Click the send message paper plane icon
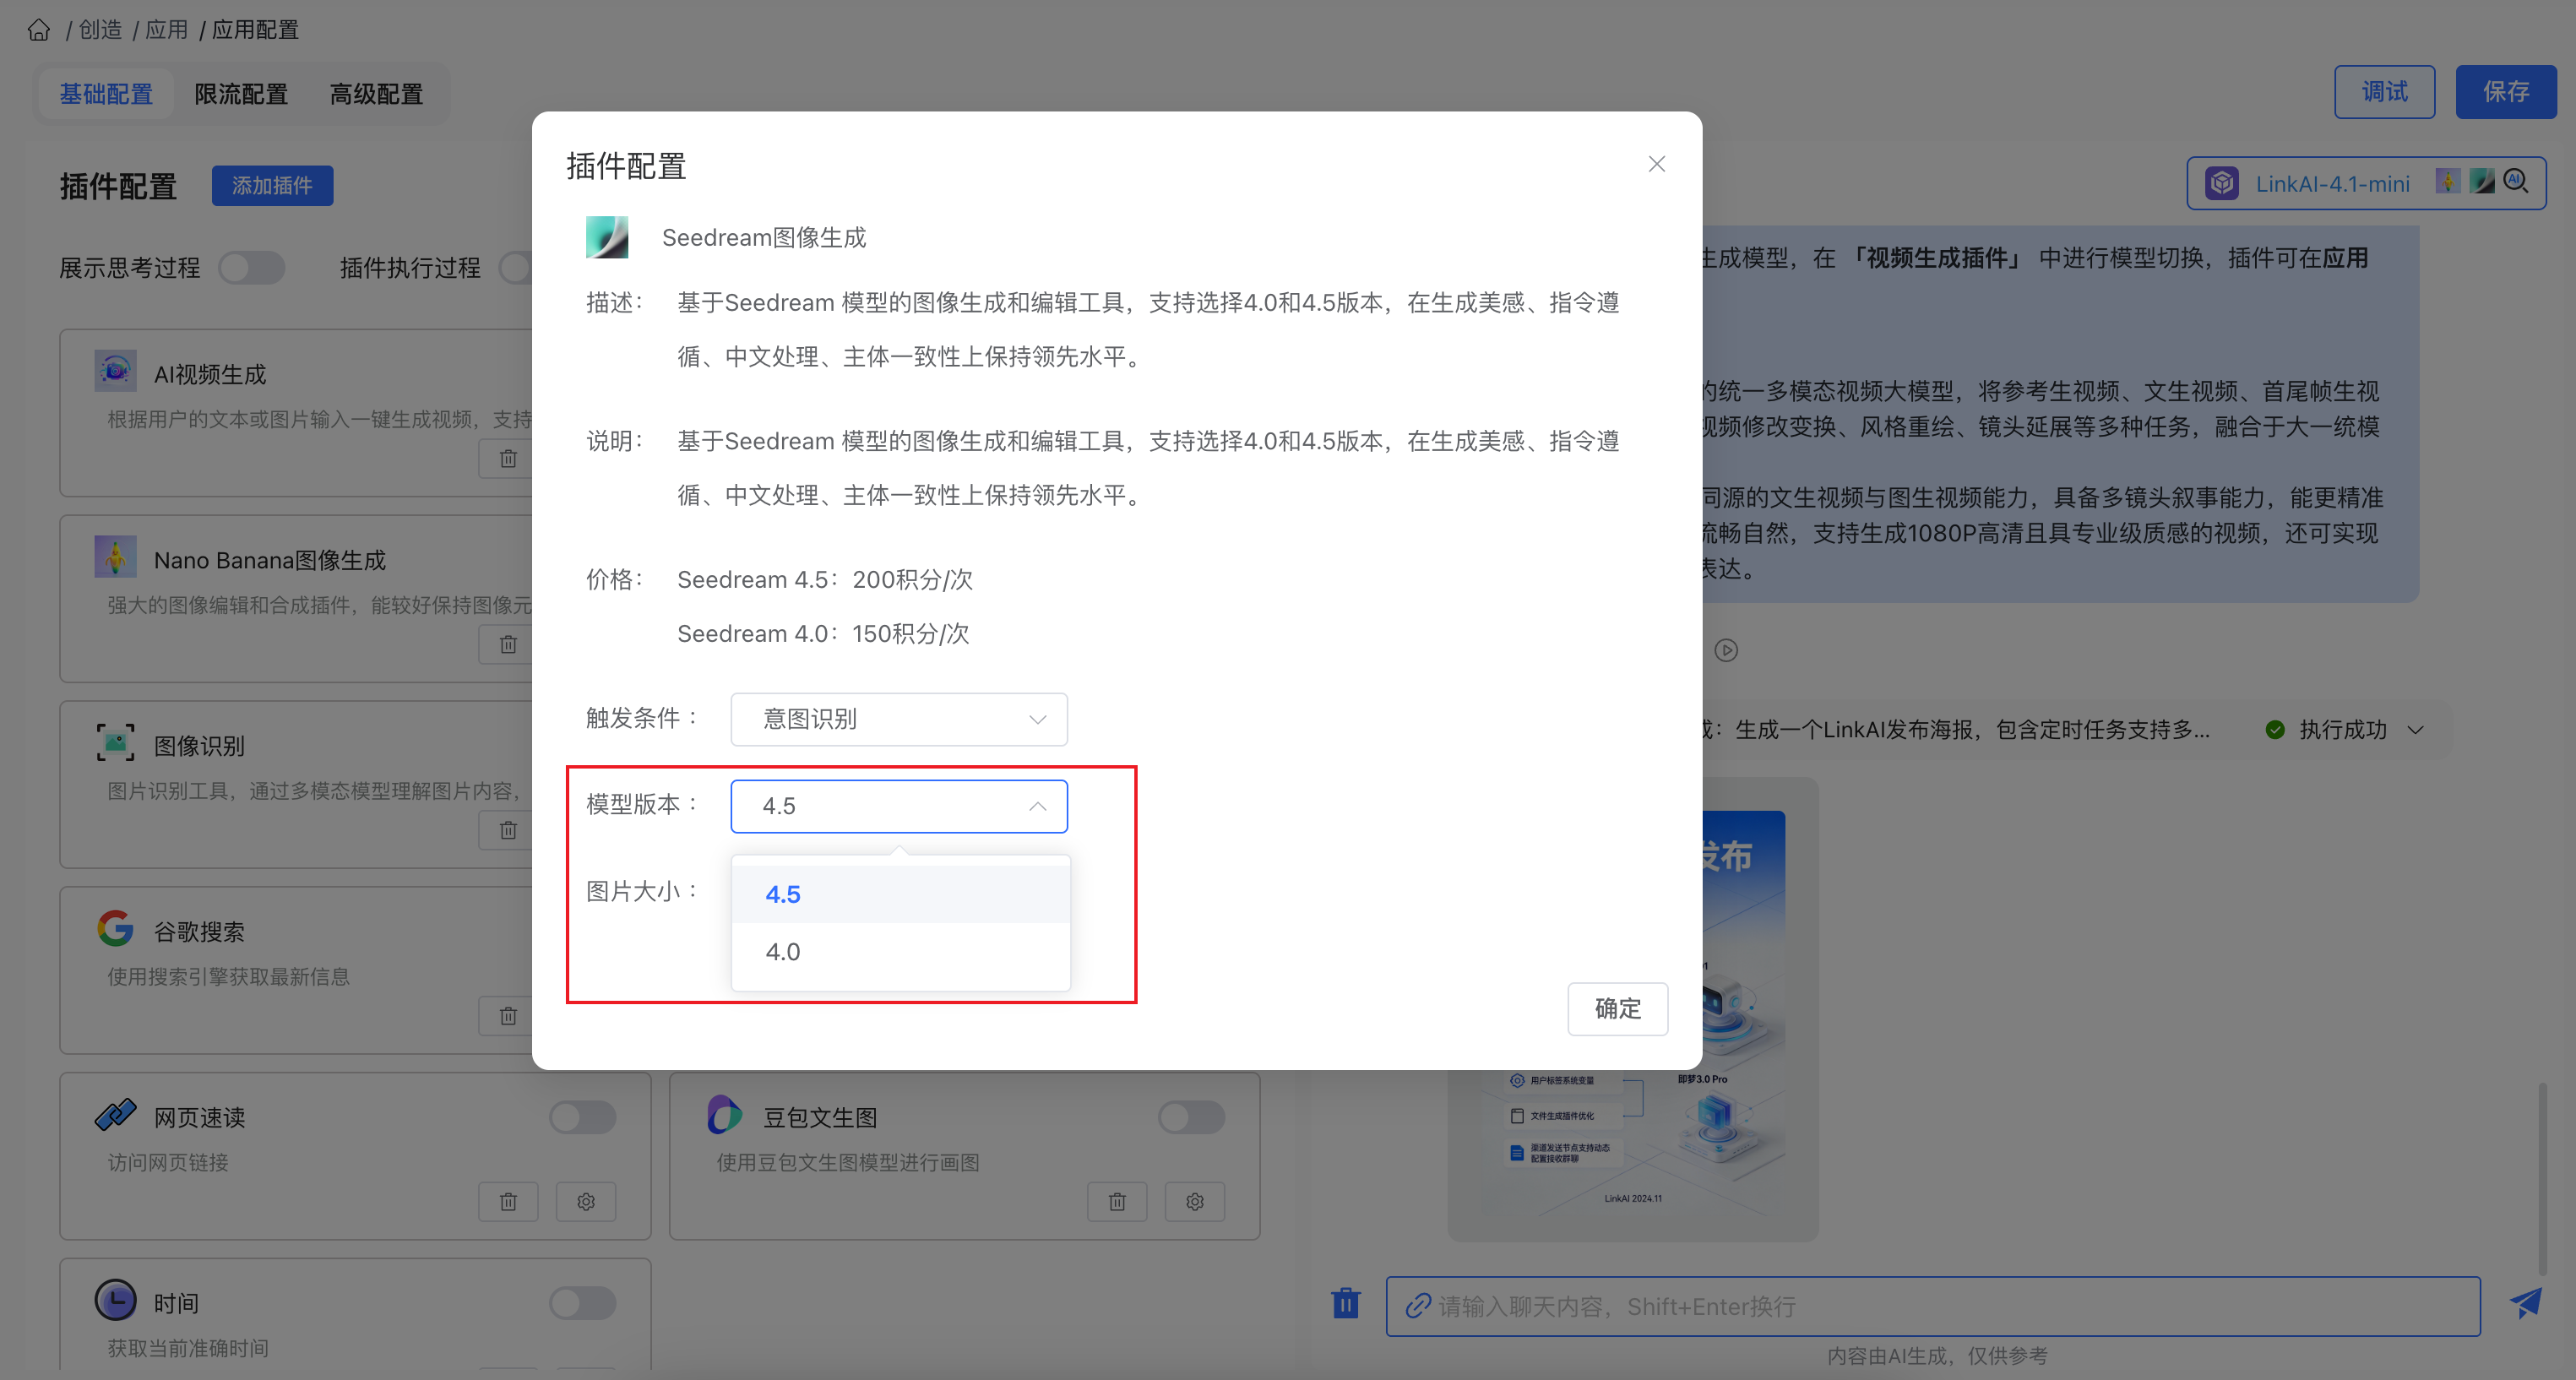 click(x=2525, y=1304)
